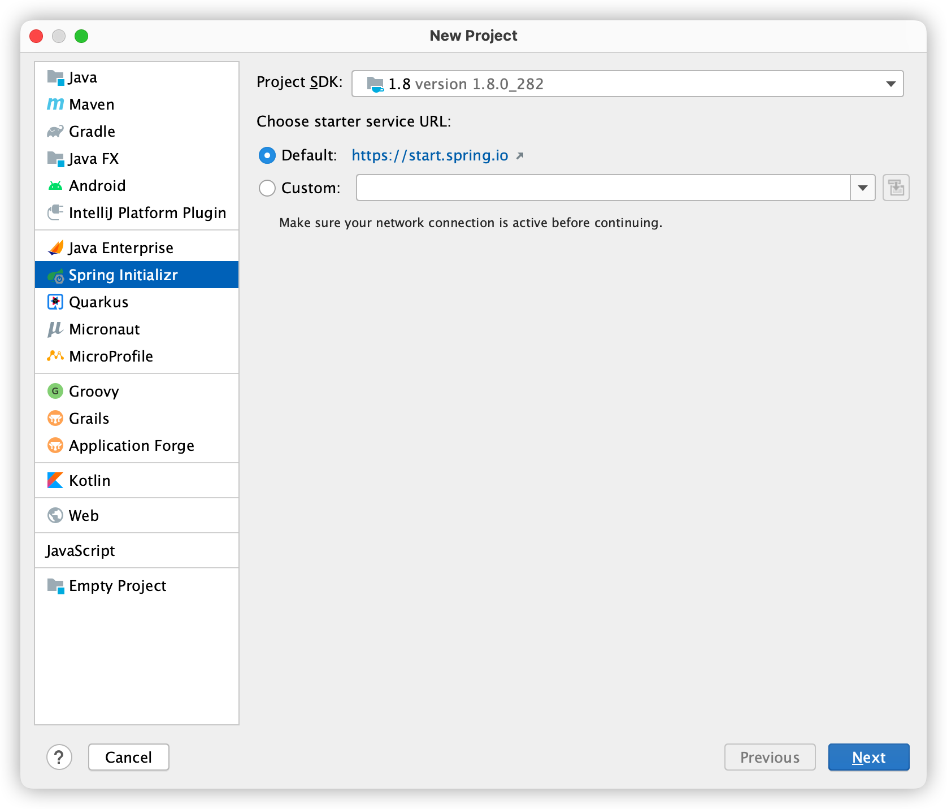The width and height of the screenshot is (947, 809).
Task: Select the Default starter service radio button
Action: click(267, 155)
